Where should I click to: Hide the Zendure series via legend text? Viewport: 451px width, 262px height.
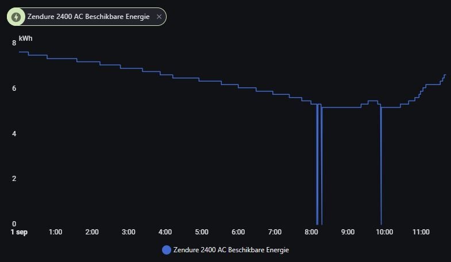point(231,250)
